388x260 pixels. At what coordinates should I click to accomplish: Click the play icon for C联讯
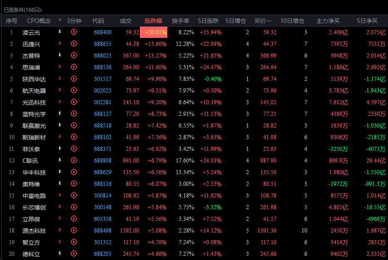(x=74, y=160)
